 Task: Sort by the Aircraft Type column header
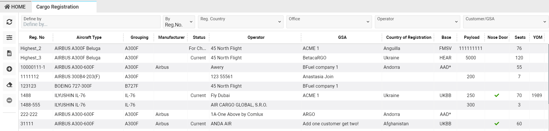[x=89, y=37]
